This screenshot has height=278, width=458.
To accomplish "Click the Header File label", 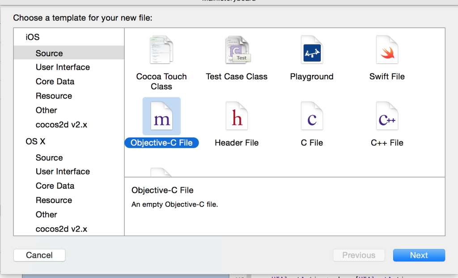I will [237, 142].
